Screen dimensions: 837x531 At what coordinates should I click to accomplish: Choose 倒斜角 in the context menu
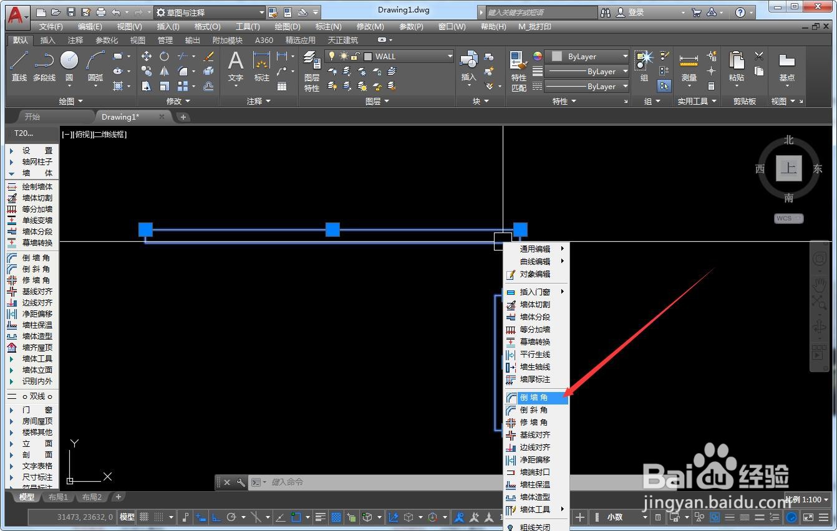point(536,410)
